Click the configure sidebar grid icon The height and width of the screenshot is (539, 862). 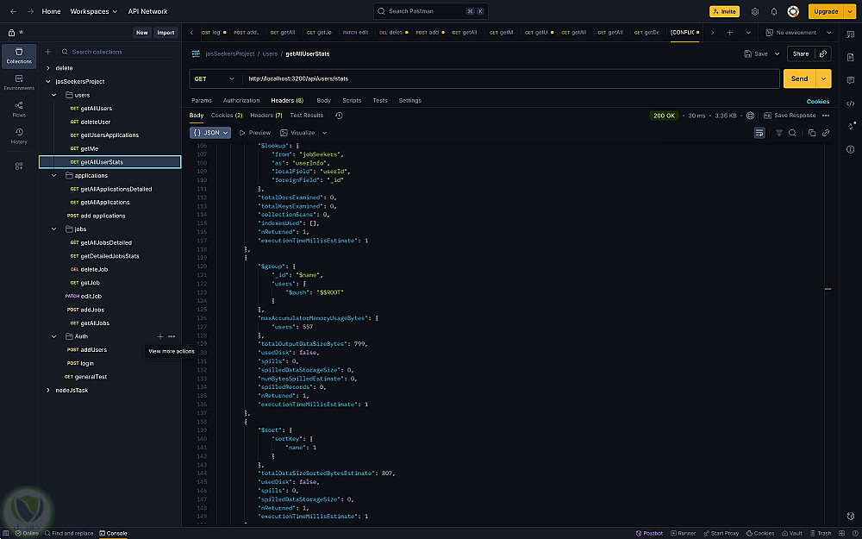[19, 166]
